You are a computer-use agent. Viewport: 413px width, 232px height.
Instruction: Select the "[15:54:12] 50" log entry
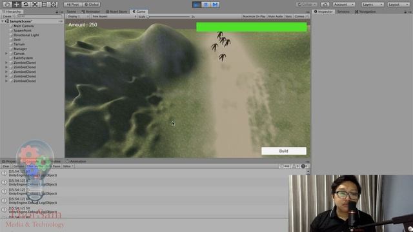145,209
